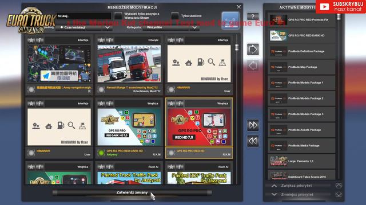This screenshot has width=366, height=205.
Task: Move the mod to top priority
Action: click(x=339, y=186)
